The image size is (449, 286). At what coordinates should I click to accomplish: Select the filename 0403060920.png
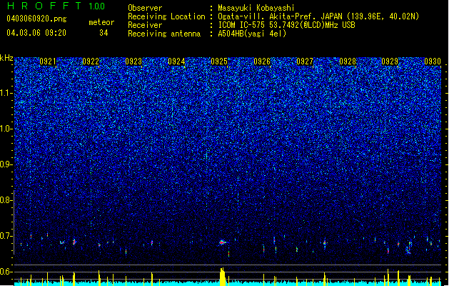[x=36, y=19]
